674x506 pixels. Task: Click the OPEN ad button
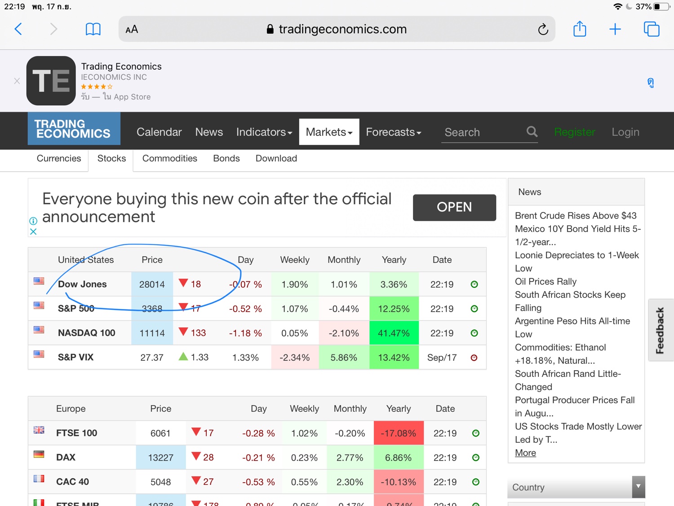tap(454, 207)
